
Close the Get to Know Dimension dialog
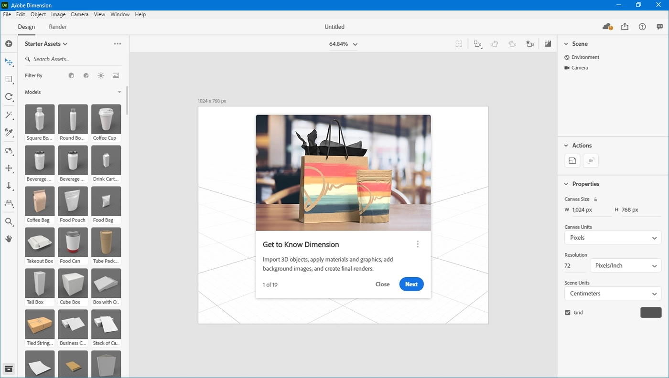coord(382,284)
